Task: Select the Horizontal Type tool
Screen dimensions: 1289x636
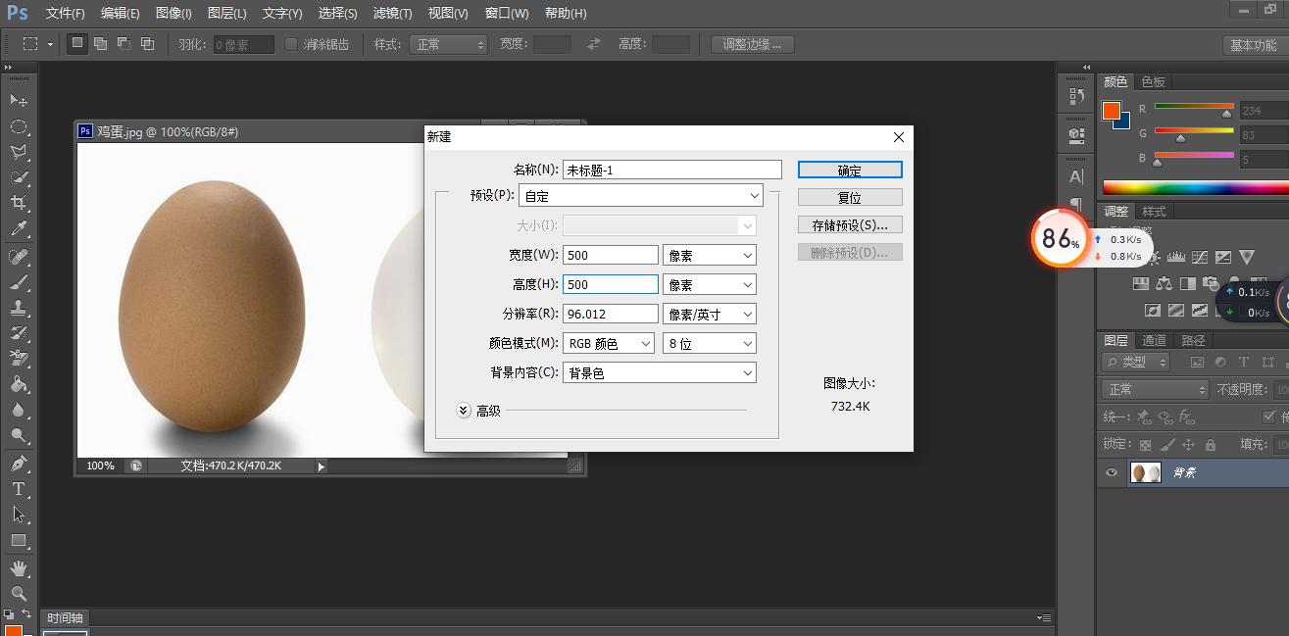Action: [20, 488]
